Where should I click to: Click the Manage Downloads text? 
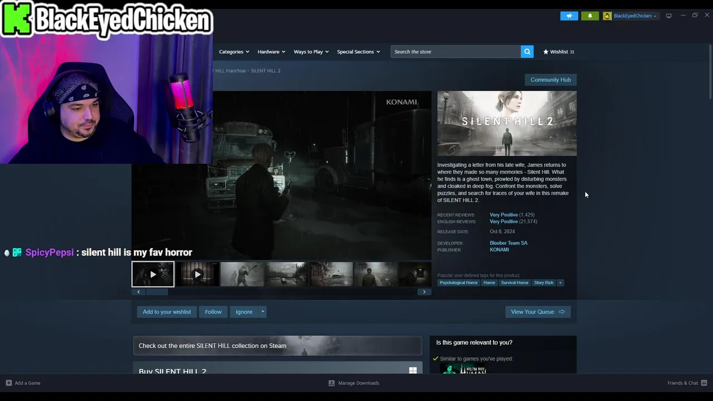[x=359, y=383]
